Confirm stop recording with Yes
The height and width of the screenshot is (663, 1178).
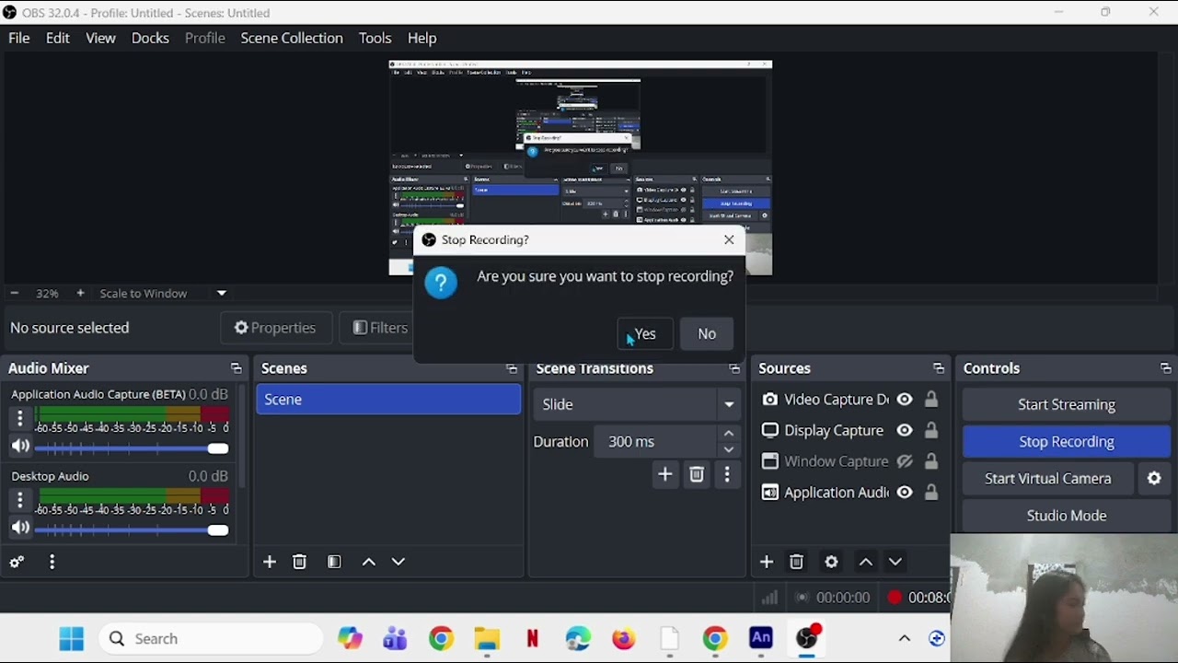coord(644,334)
